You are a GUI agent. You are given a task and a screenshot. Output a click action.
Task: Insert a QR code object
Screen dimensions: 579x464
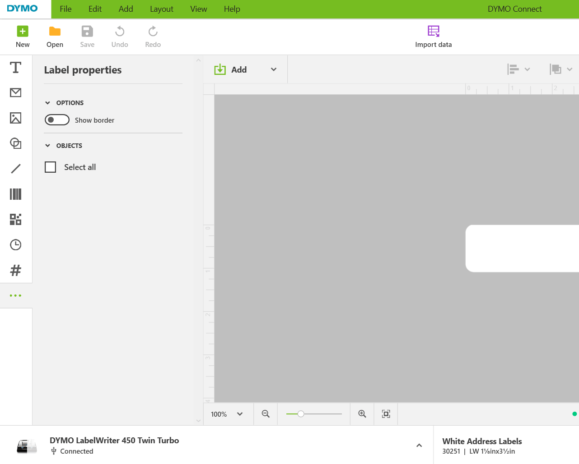pyautogui.click(x=15, y=219)
